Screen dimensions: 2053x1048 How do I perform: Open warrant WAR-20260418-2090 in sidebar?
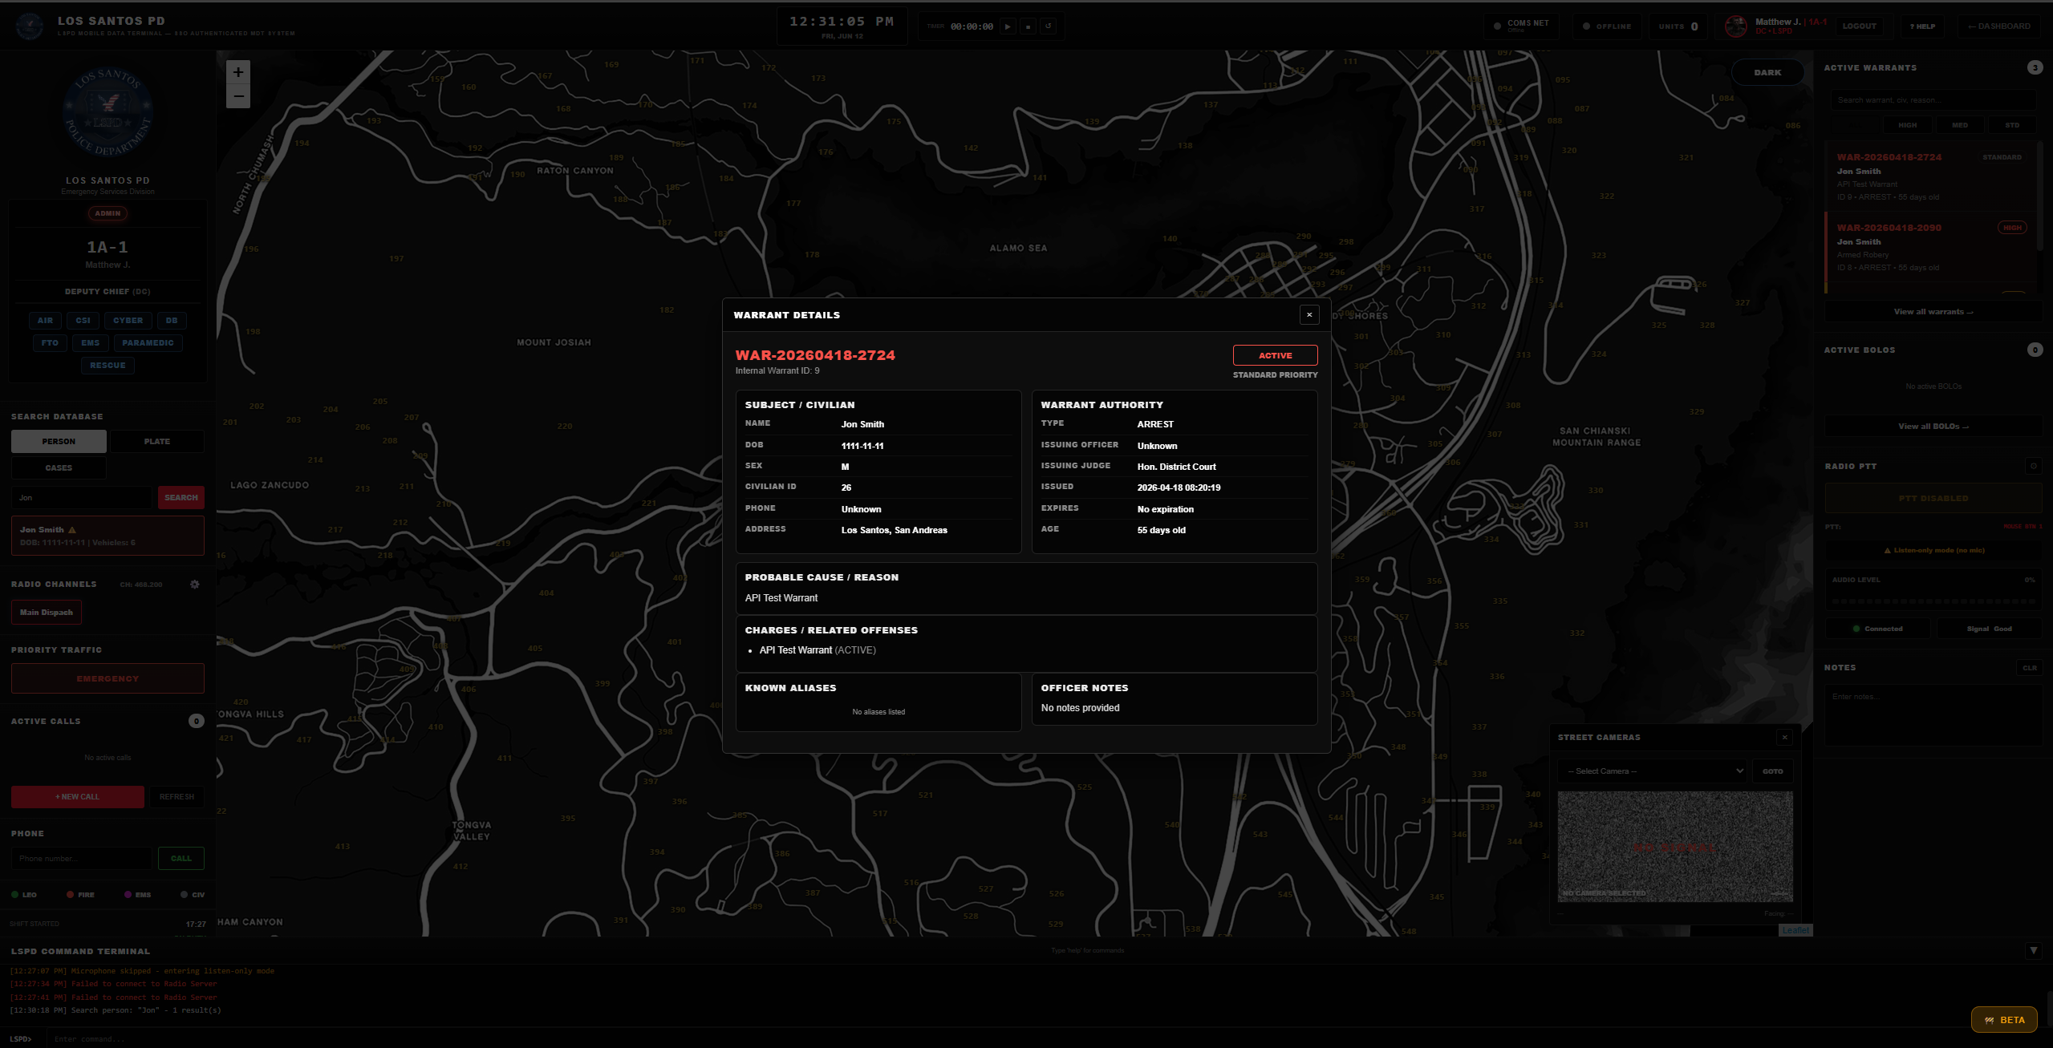click(x=1930, y=247)
